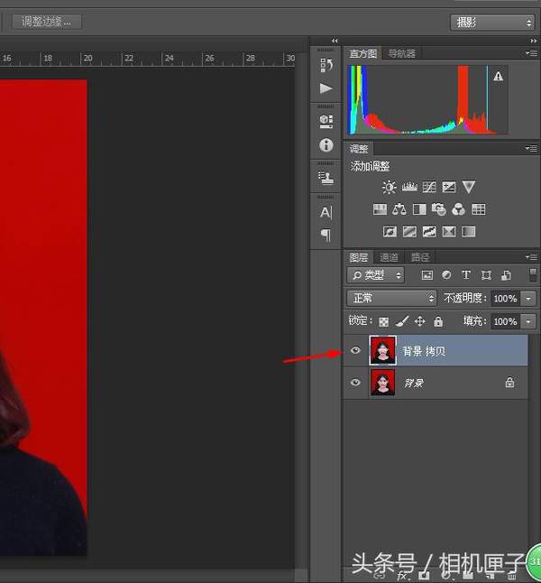Switch to the 导航器 tab
The image size is (541, 583).
pyautogui.click(x=401, y=53)
